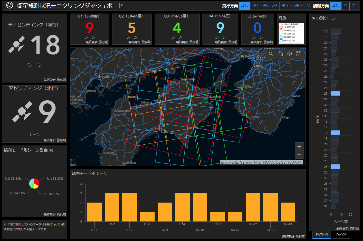Viewport: 363px width, 241px height.
Task: Zoom in on the map
Action: tap(299, 147)
